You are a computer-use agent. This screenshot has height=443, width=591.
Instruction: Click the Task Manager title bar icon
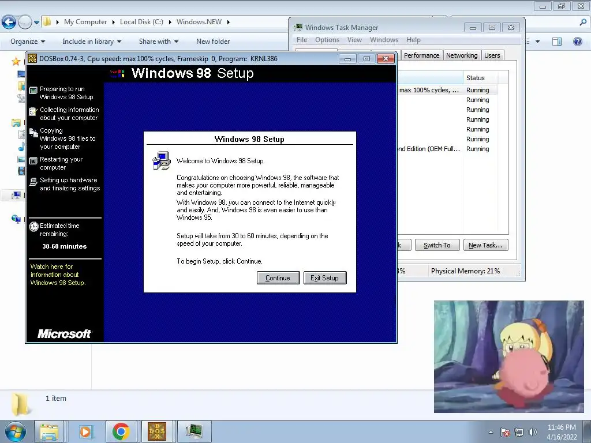pos(298,28)
